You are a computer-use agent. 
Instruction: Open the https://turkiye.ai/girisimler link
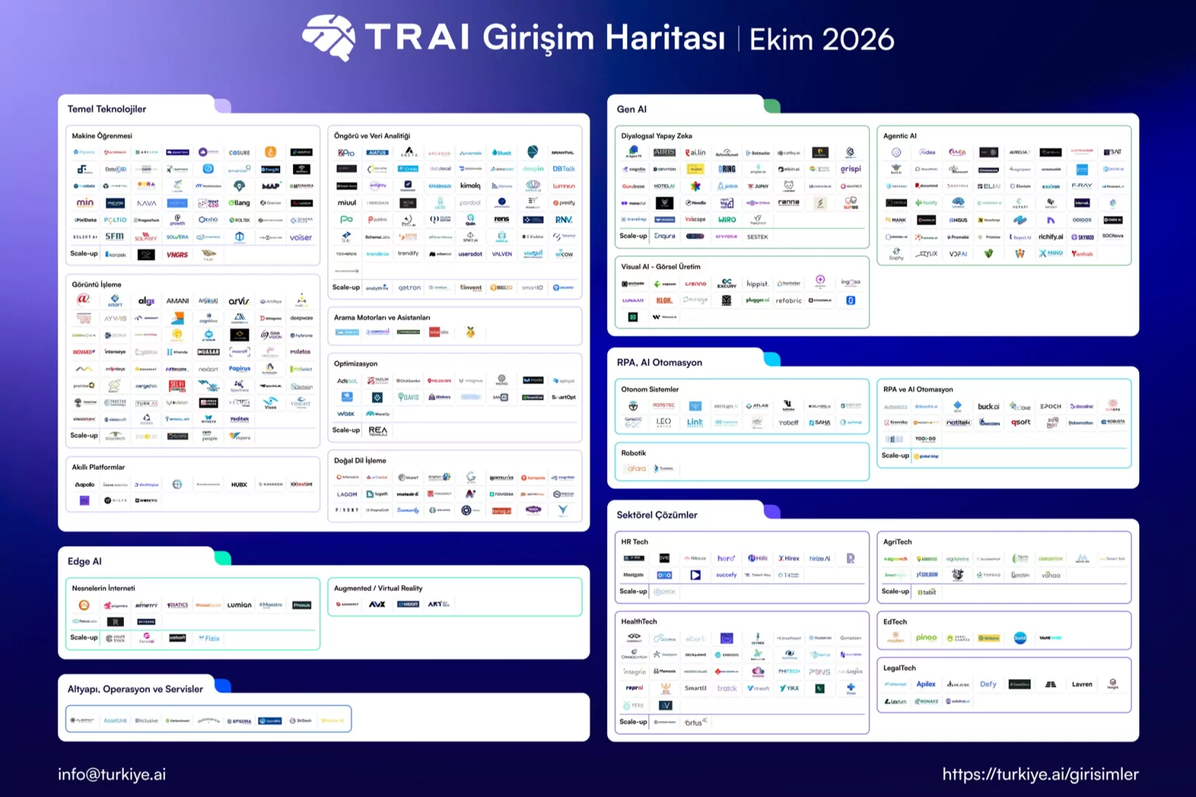pos(1040,774)
